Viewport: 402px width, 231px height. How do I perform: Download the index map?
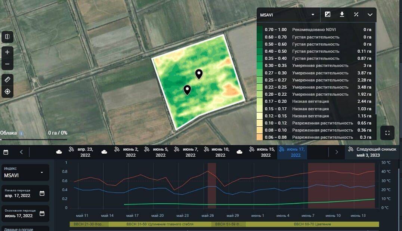tap(342, 14)
